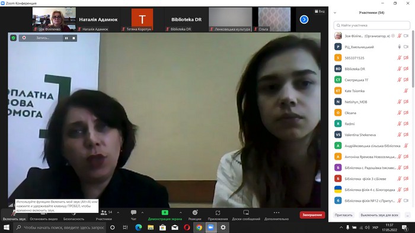
Task: Click the green encryption shield icon
Action: 13,38
